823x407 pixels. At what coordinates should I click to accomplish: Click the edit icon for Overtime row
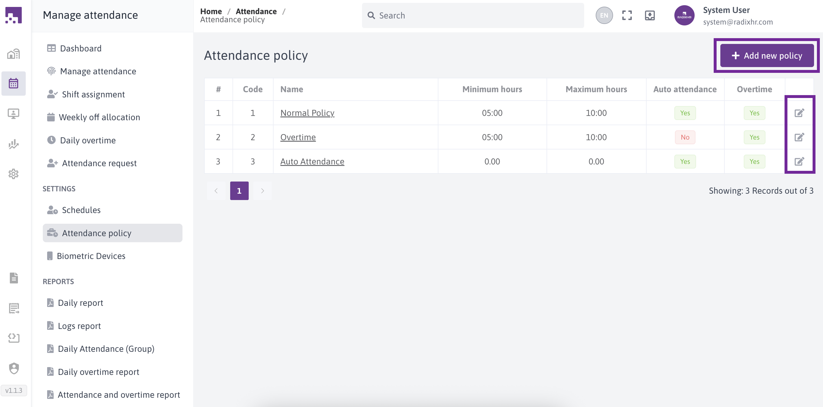(799, 137)
